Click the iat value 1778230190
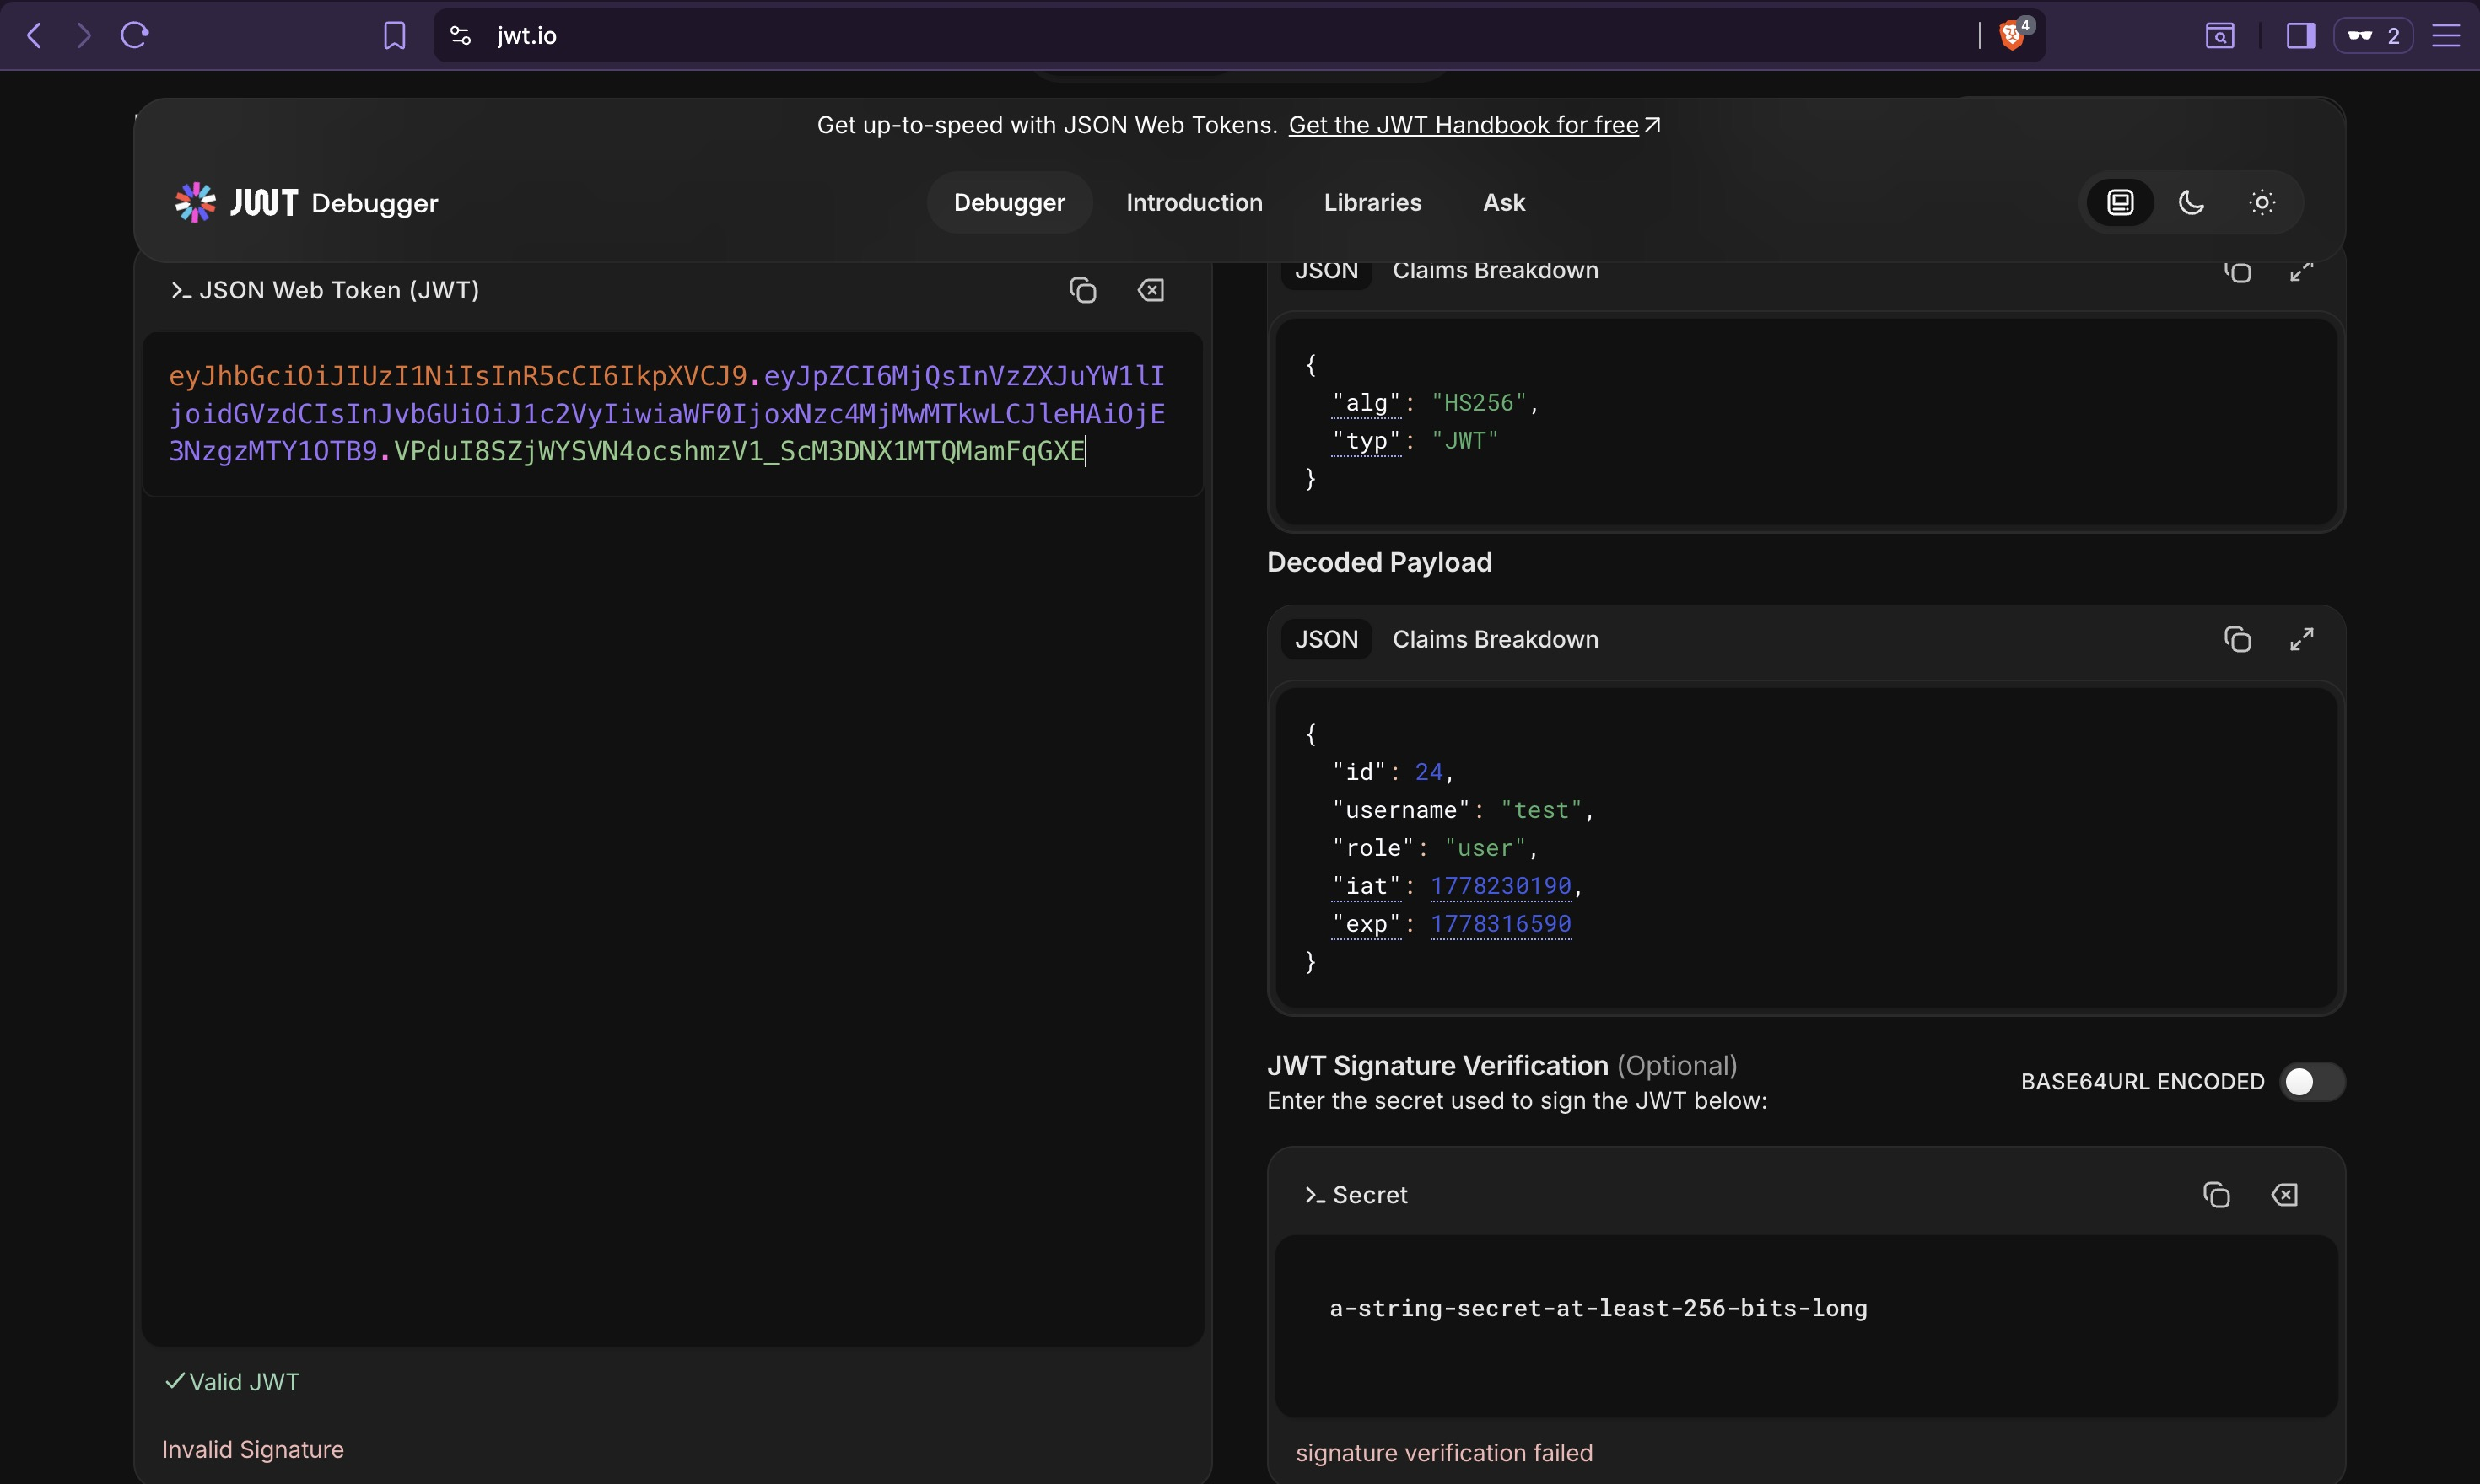The width and height of the screenshot is (2480, 1484). pyautogui.click(x=1501, y=886)
